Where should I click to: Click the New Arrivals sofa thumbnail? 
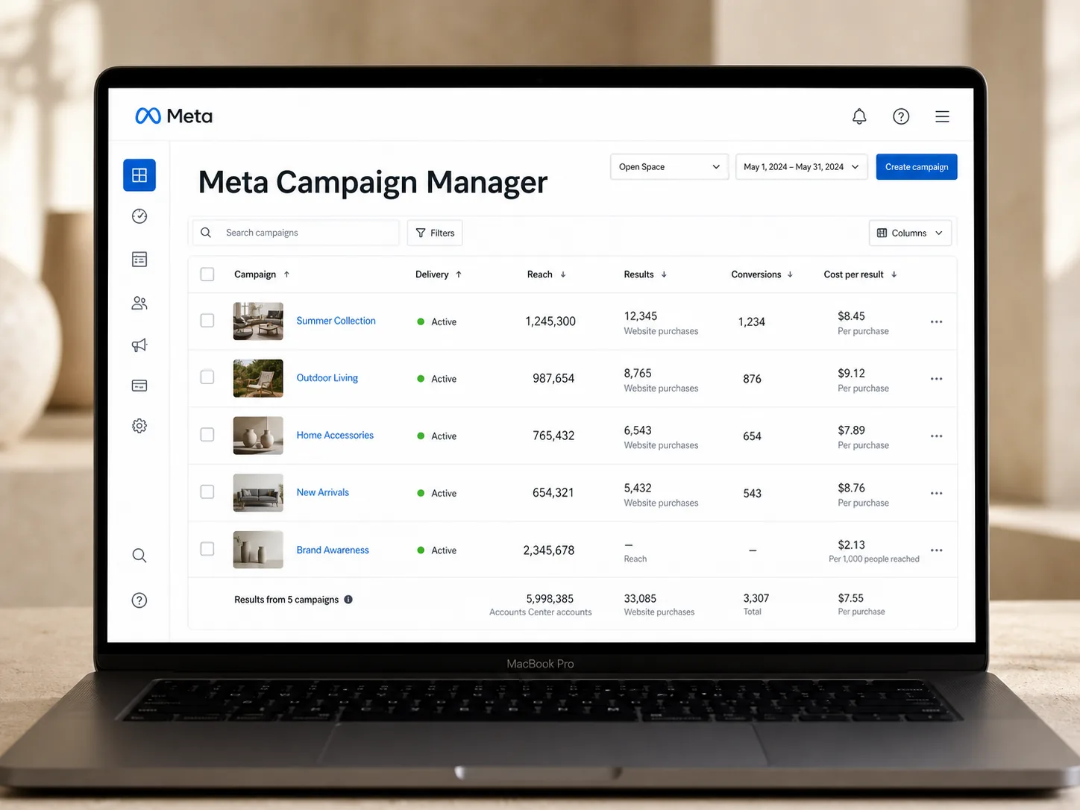(x=258, y=493)
